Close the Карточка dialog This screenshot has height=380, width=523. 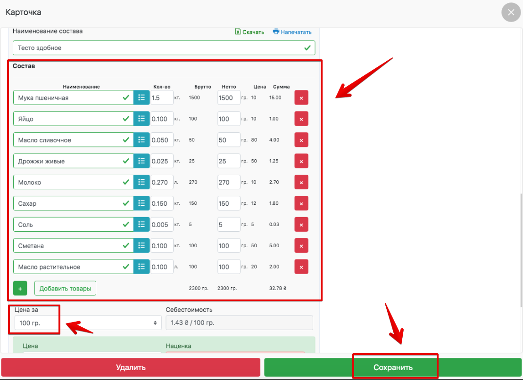click(511, 12)
